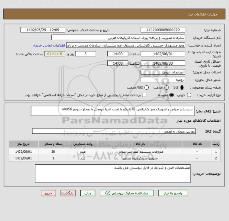Select row سوییچ سینکرونیزه تصاویر

114,158
